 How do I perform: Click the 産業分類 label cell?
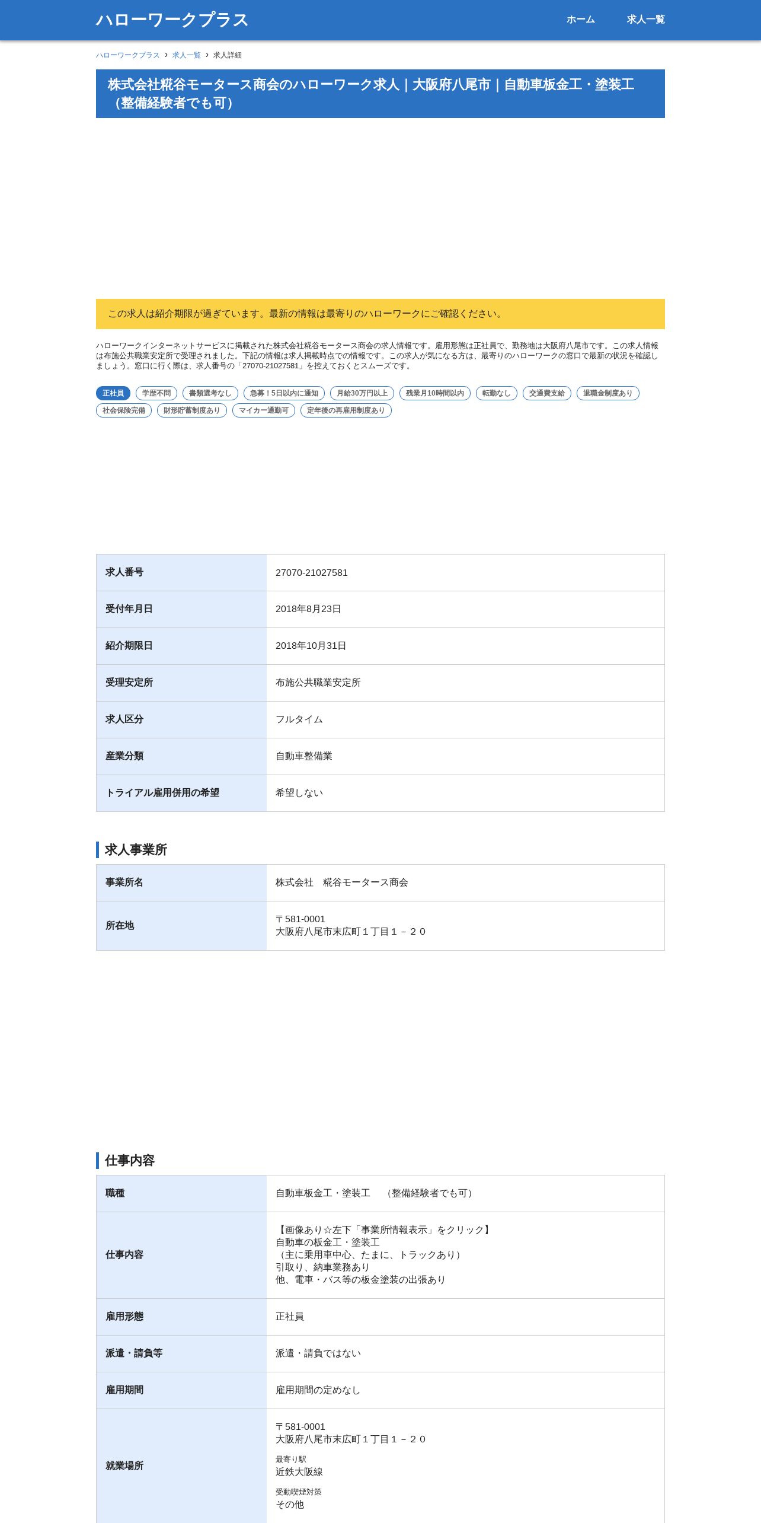tap(181, 757)
